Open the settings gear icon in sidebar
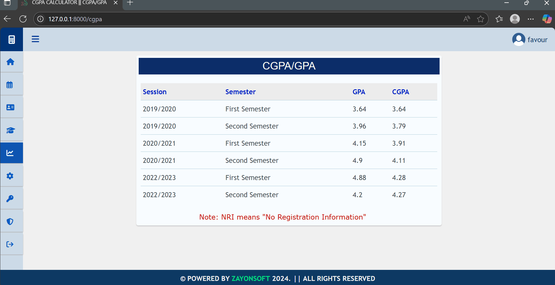Image resolution: width=555 pixels, height=285 pixels. (10, 176)
